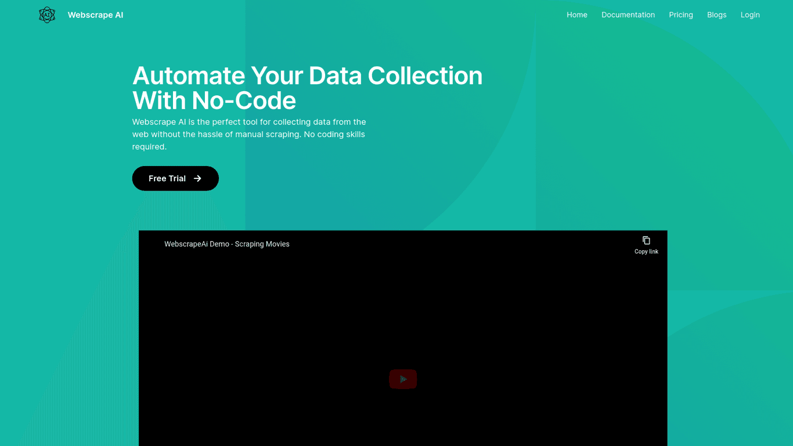Click the Login link
The height and width of the screenshot is (446, 793).
pyautogui.click(x=750, y=15)
